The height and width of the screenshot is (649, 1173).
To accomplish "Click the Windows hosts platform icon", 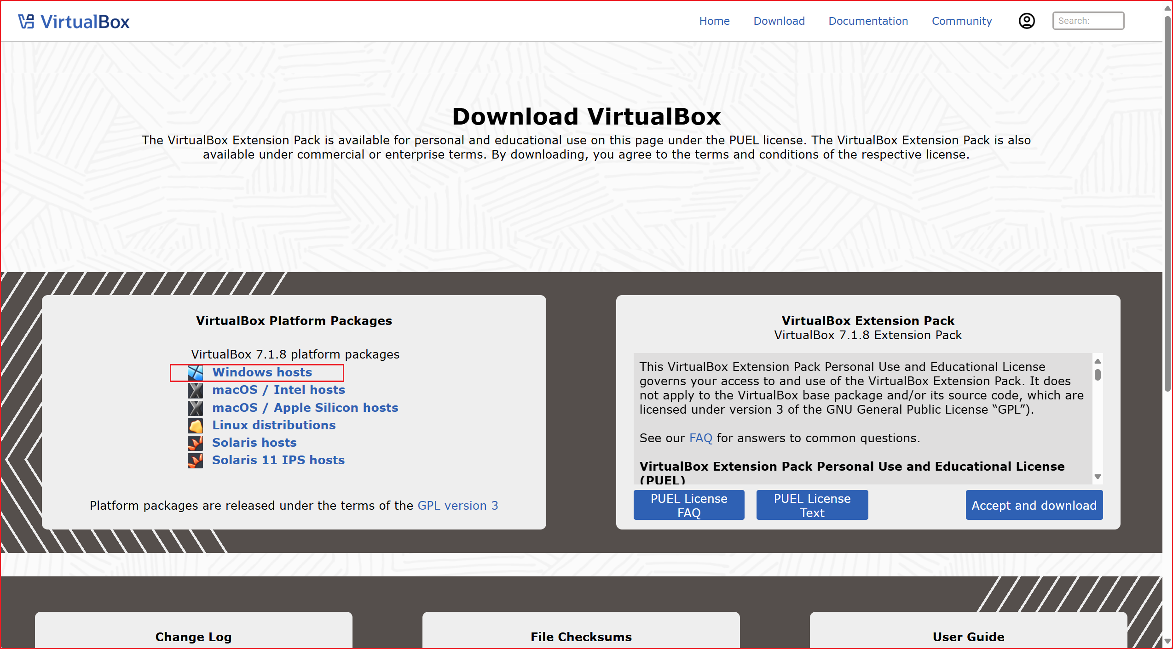I will coord(195,373).
